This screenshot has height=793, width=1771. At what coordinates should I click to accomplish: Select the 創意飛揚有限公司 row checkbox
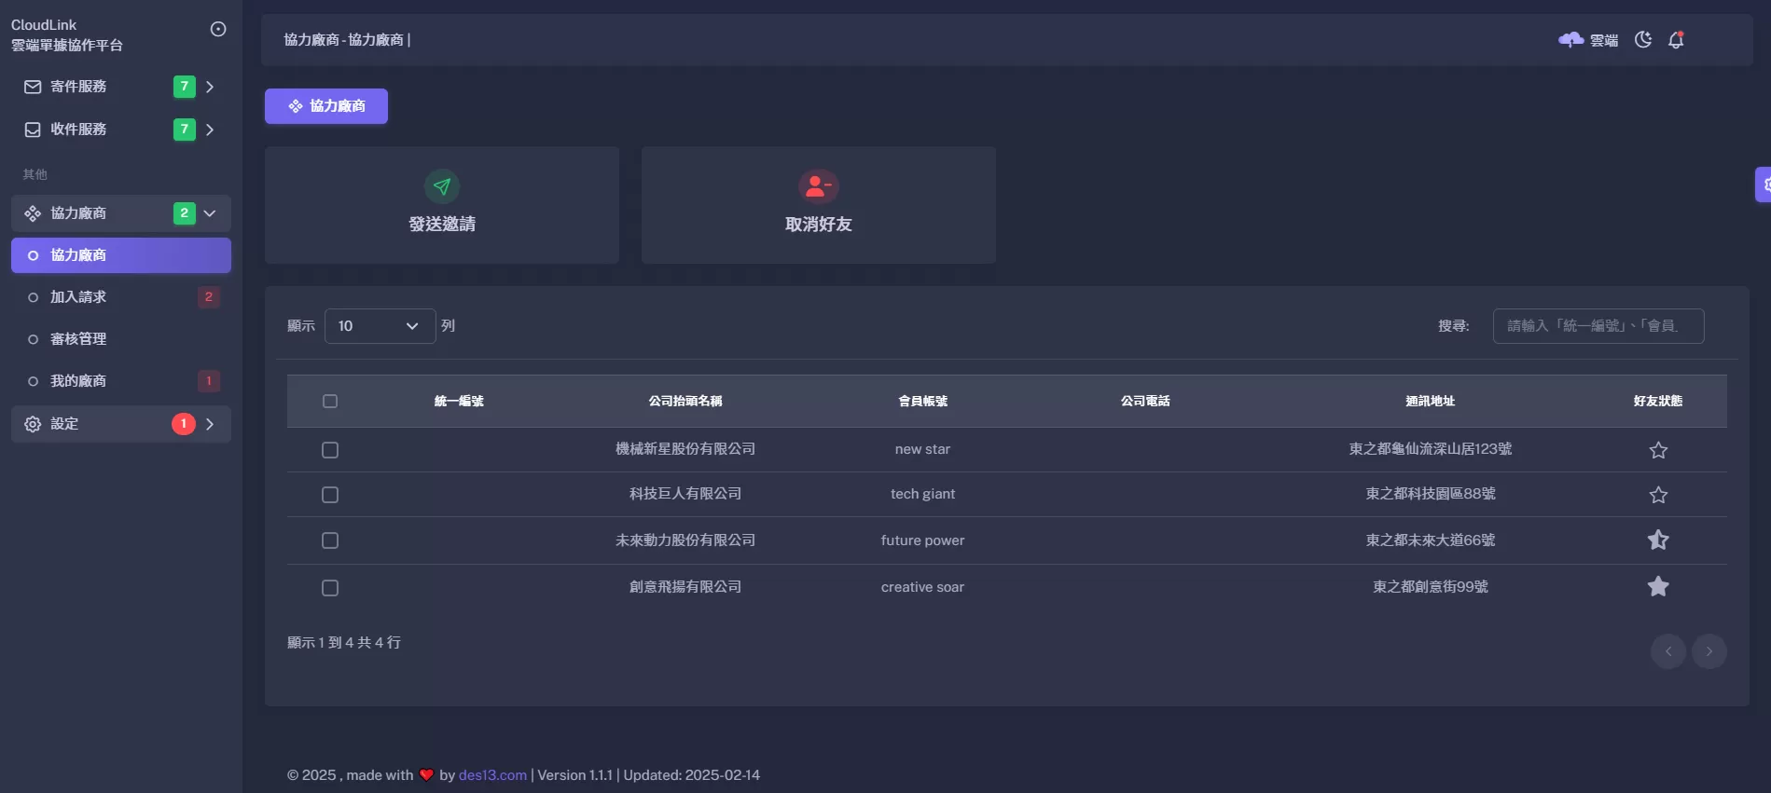point(330,588)
